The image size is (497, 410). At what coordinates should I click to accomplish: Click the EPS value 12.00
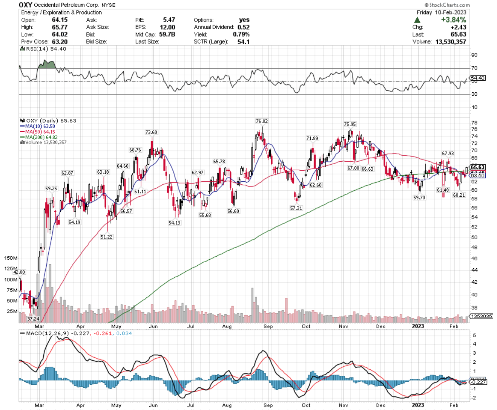pos(167,27)
